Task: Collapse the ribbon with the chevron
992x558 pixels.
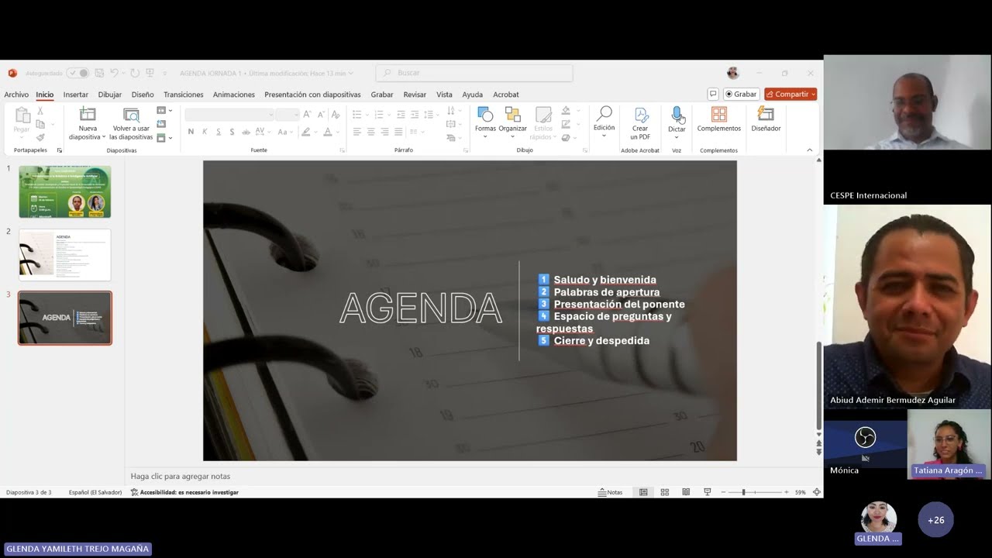Action: click(810, 150)
